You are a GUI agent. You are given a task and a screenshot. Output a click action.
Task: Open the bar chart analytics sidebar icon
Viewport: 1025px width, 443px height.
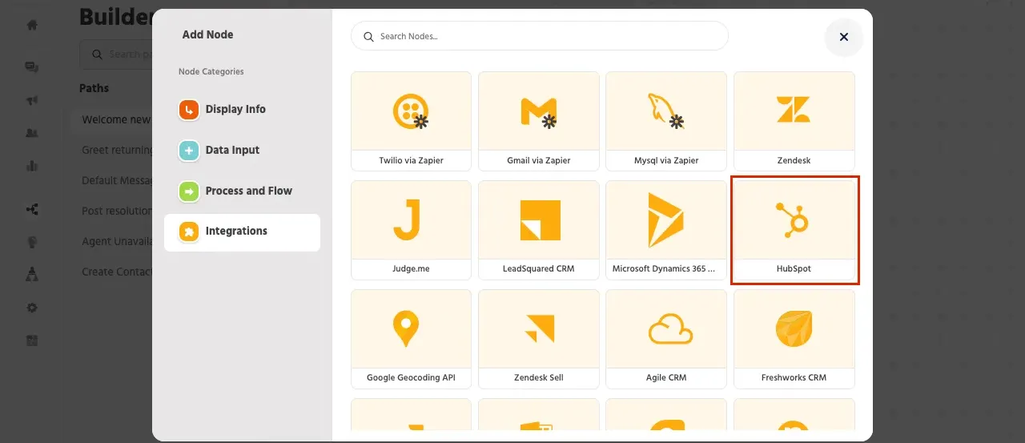pos(32,166)
